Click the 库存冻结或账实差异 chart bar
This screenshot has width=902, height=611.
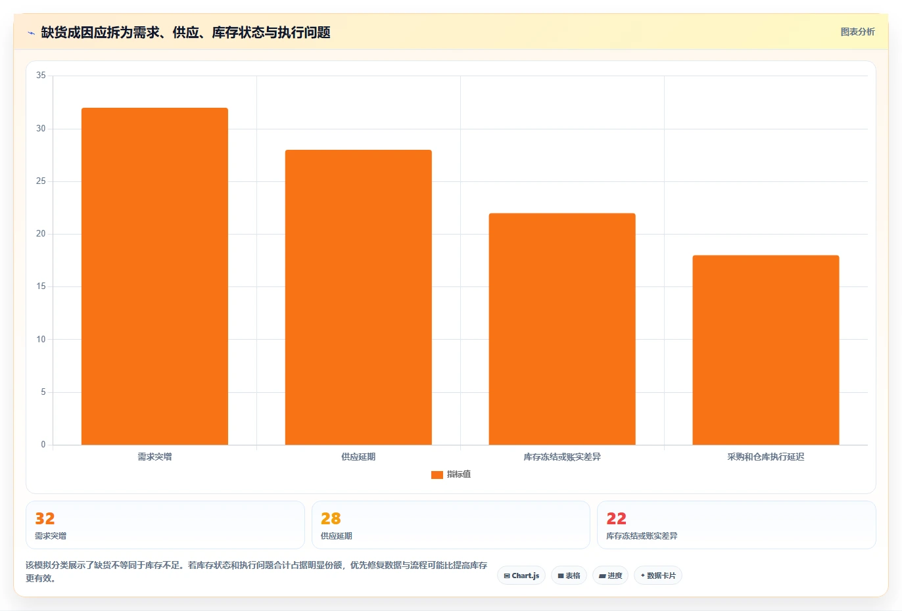(562, 328)
